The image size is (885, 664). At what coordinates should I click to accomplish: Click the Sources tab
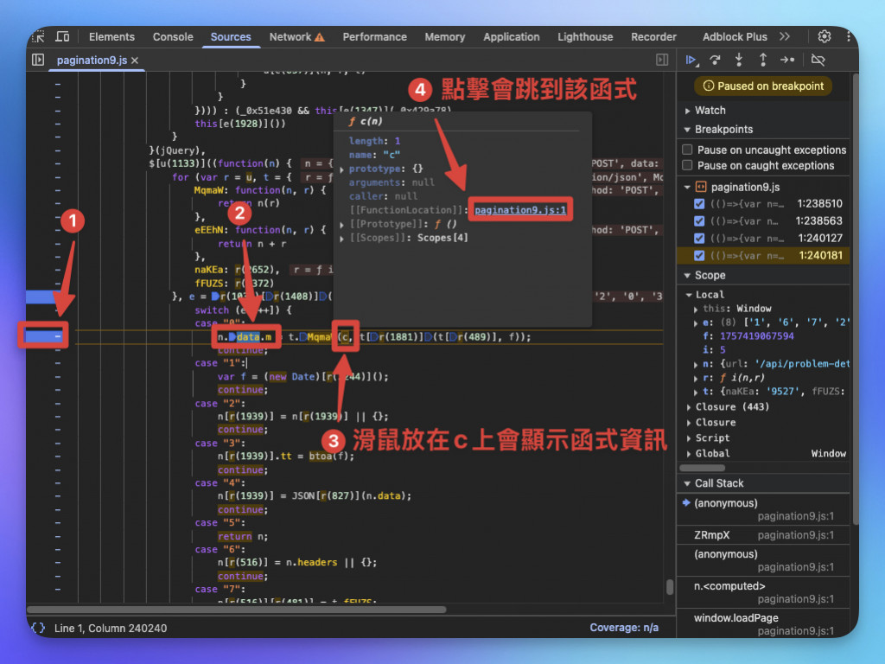pos(230,36)
